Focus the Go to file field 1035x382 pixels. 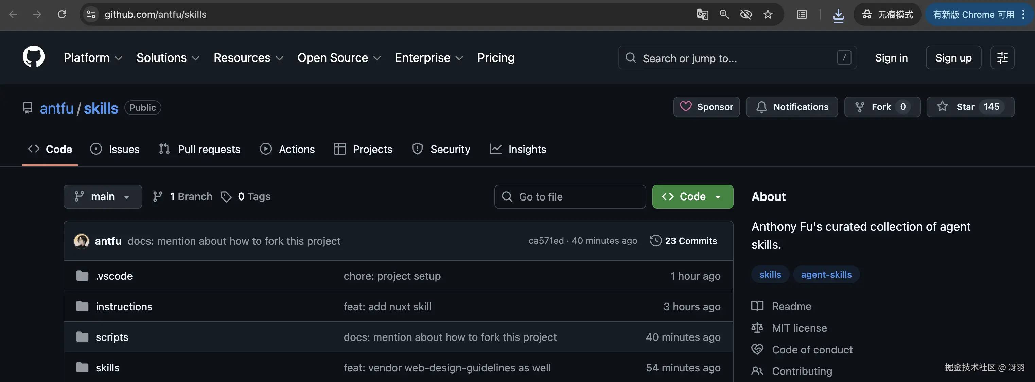570,197
